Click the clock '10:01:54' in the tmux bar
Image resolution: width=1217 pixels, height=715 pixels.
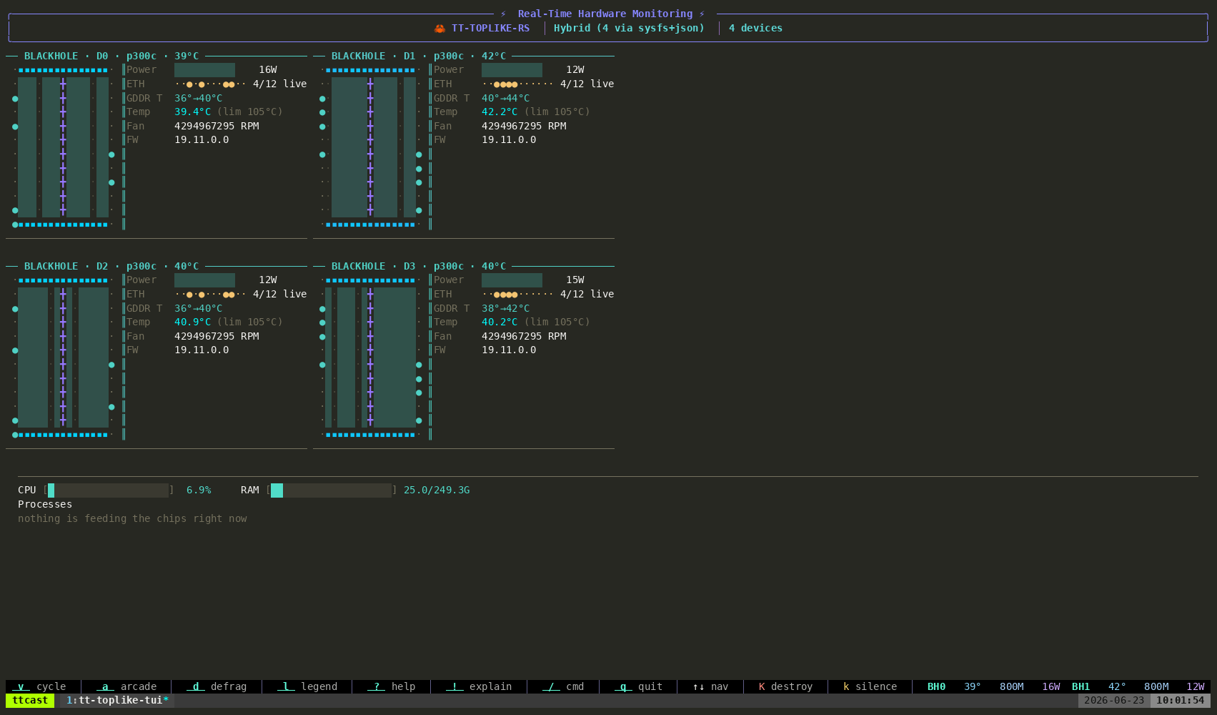click(1181, 701)
